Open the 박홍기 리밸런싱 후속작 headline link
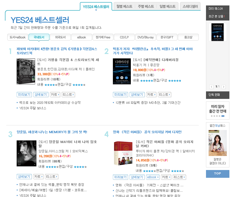Viewport: 232px width, 197px height. pos(153,51)
